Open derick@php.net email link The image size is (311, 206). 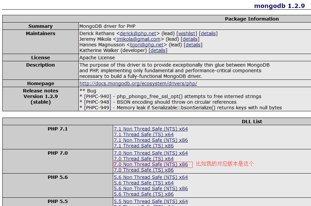coord(138,33)
